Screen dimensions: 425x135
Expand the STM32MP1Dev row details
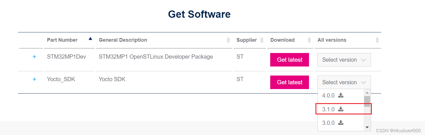point(34,57)
